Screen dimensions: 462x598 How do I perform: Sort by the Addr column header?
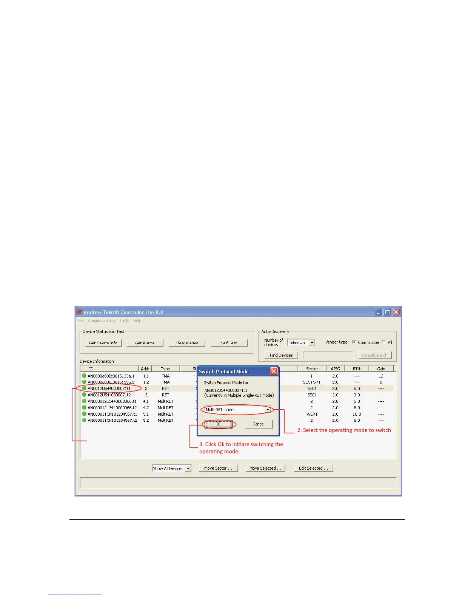click(x=145, y=369)
